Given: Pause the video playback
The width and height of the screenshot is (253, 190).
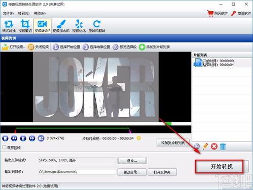Looking at the screenshot, I should pos(23,138).
